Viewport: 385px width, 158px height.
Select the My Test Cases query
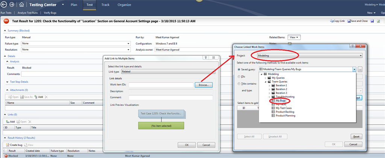(x=283, y=108)
